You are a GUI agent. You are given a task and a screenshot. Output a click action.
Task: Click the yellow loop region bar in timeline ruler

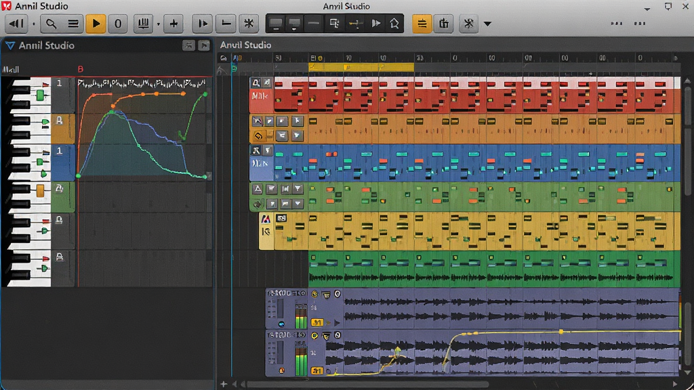coord(361,67)
